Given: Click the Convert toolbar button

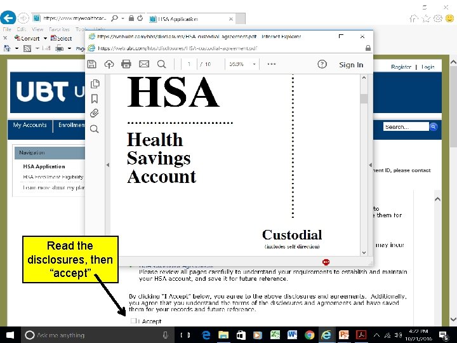Looking at the screenshot, I should (x=27, y=38).
